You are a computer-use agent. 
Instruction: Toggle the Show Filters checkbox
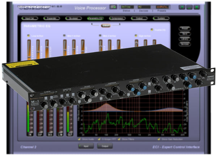point(119,139)
